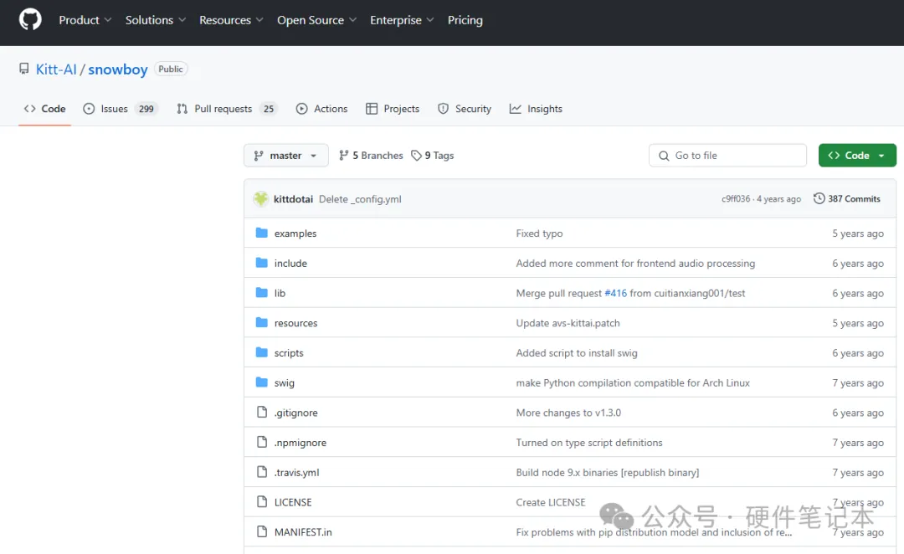
Task: Click the tag icon next to 9 Tags
Action: click(x=416, y=156)
